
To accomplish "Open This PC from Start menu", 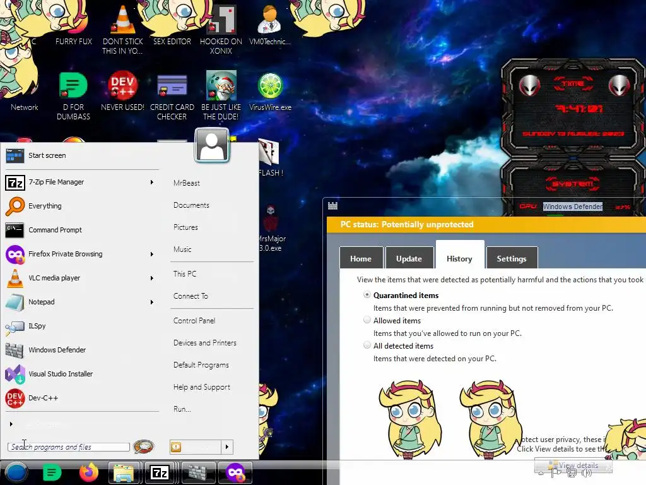I will 185,274.
